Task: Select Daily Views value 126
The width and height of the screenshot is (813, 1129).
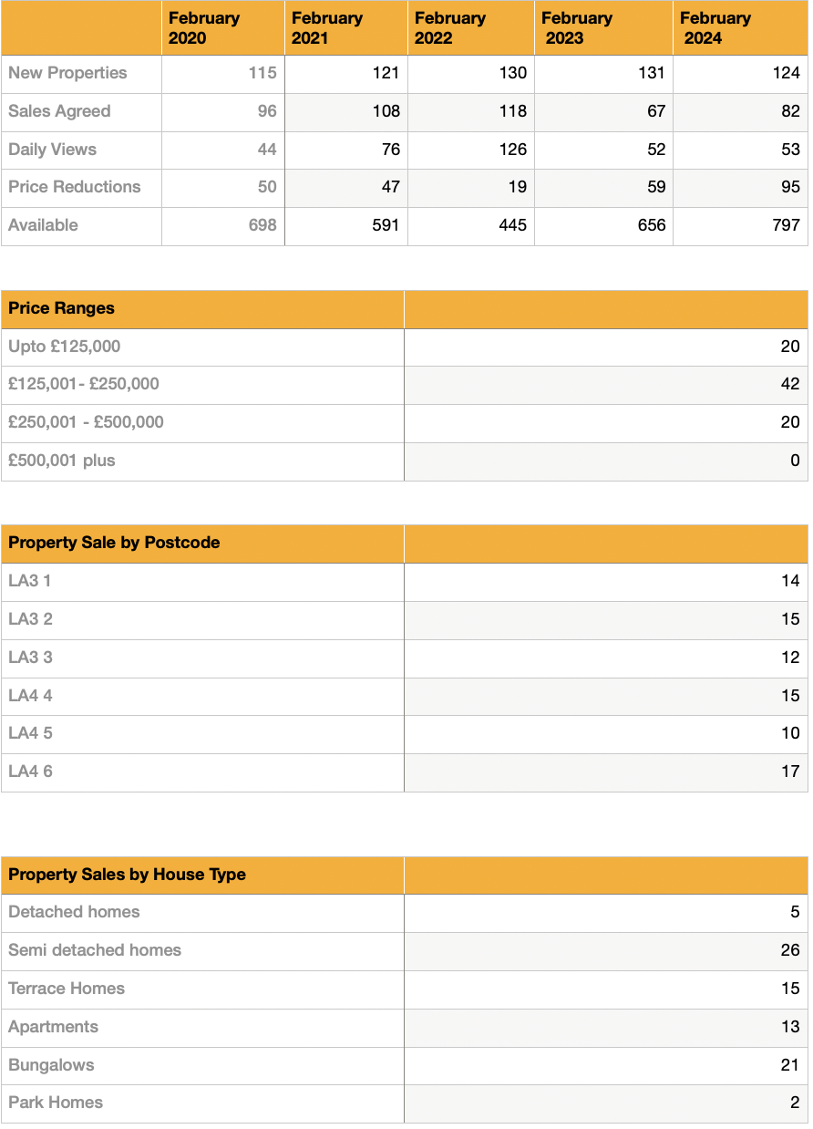Action: (x=512, y=150)
